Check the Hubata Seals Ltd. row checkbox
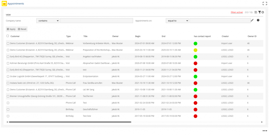 click(8, 83)
